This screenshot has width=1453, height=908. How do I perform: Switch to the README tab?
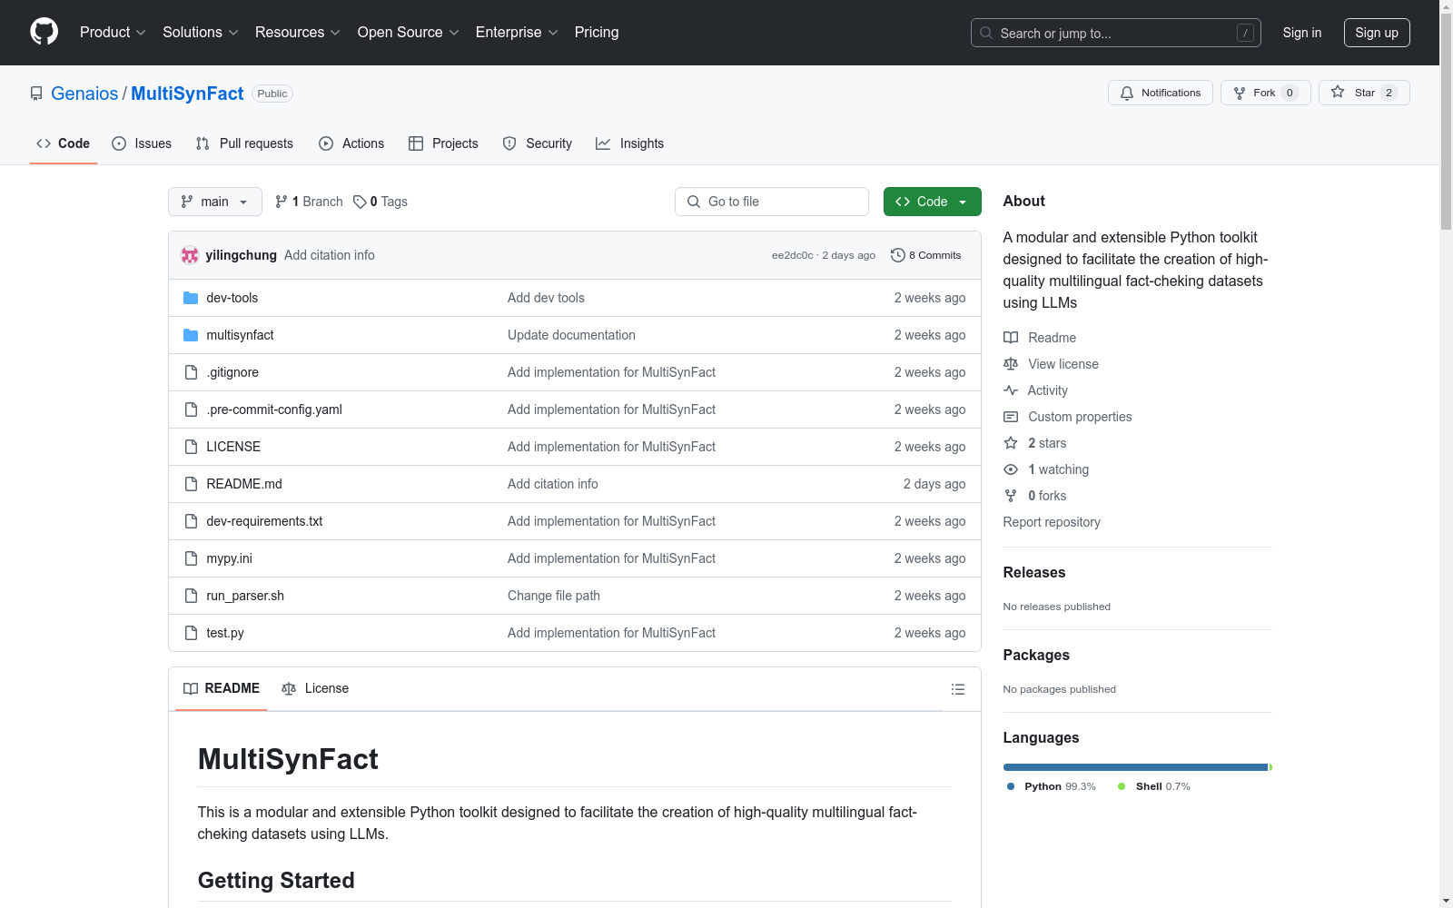point(222,689)
